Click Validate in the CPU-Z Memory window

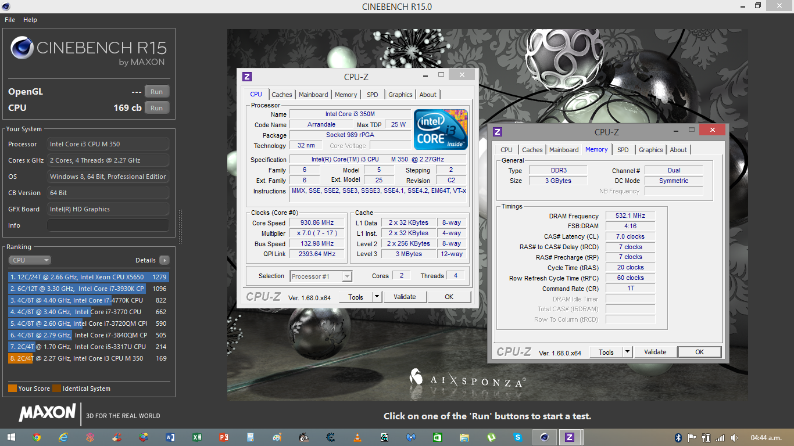(x=655, y=352)
